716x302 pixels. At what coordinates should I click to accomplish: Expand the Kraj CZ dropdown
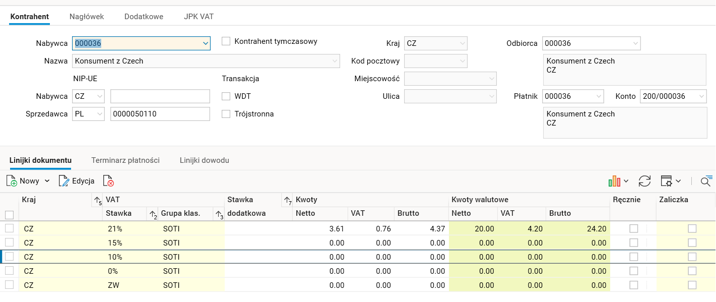click(463, 44)
